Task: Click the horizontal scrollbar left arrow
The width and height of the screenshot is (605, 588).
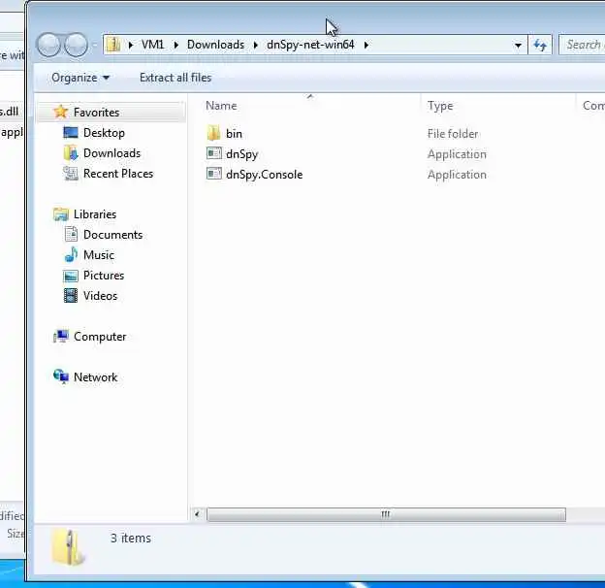Action: (x=197, y=514)
